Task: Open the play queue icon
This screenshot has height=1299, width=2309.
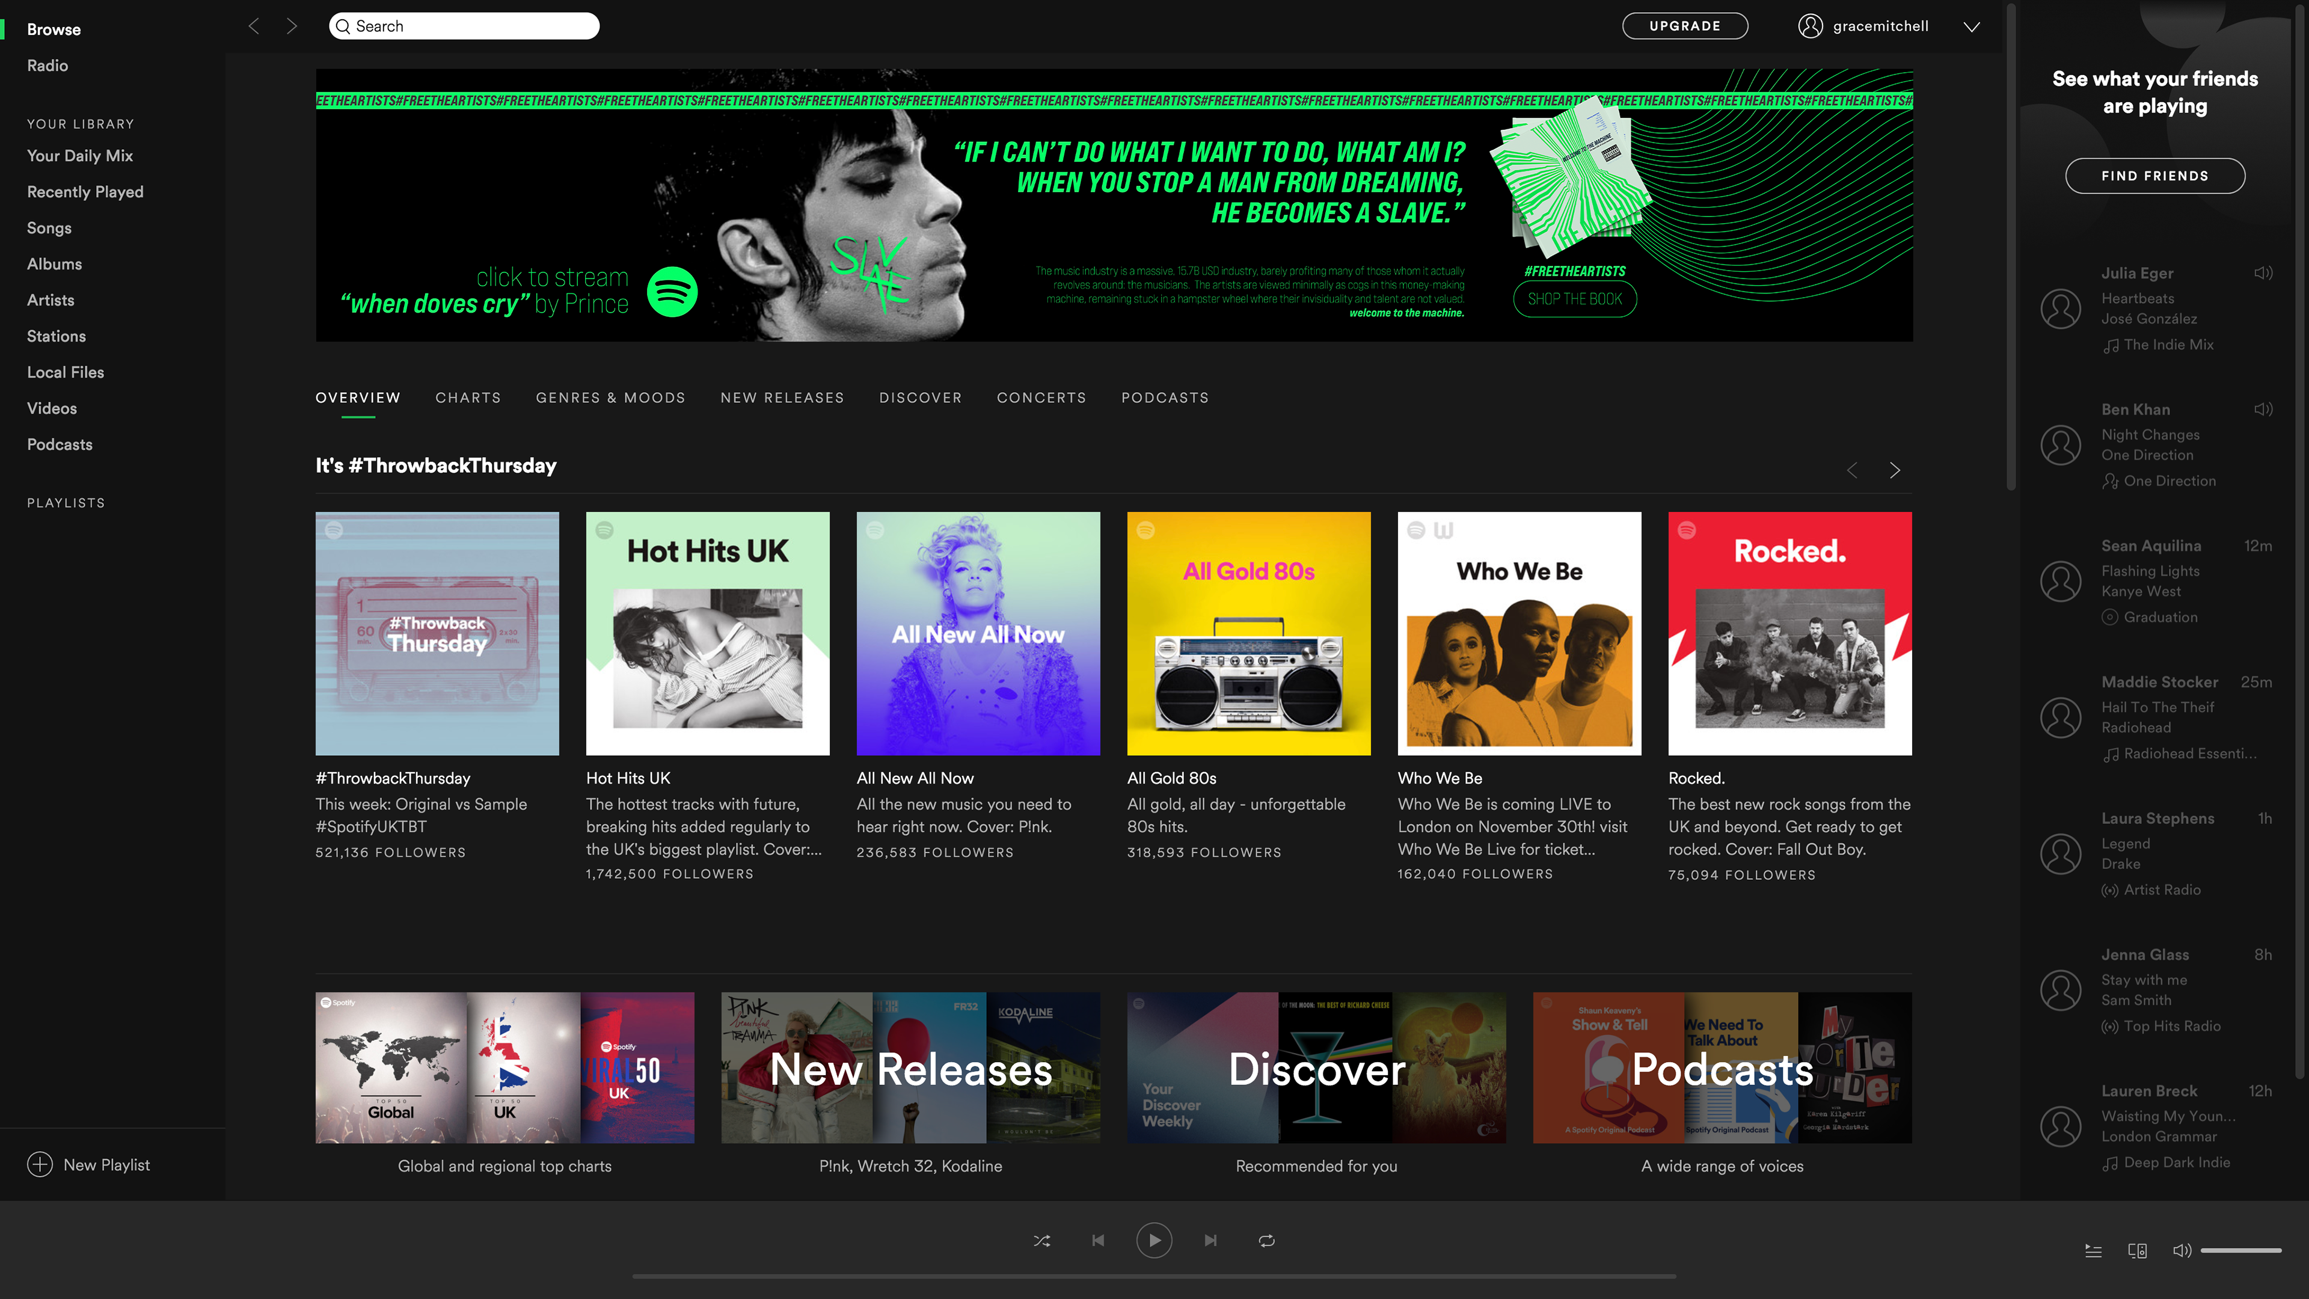Action: tap(2093, 1251)
